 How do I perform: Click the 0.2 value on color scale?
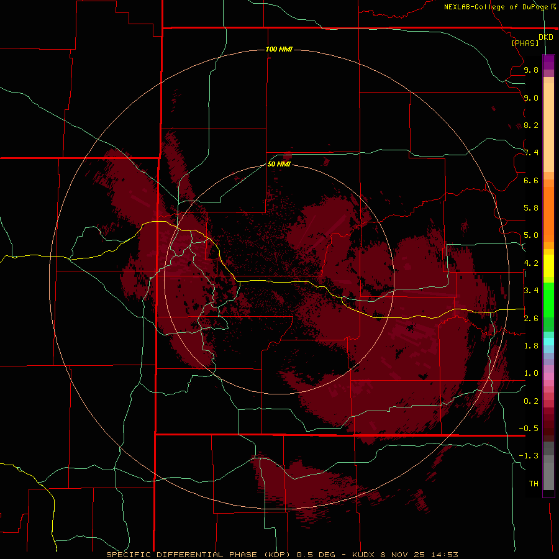tap(531, 401)
